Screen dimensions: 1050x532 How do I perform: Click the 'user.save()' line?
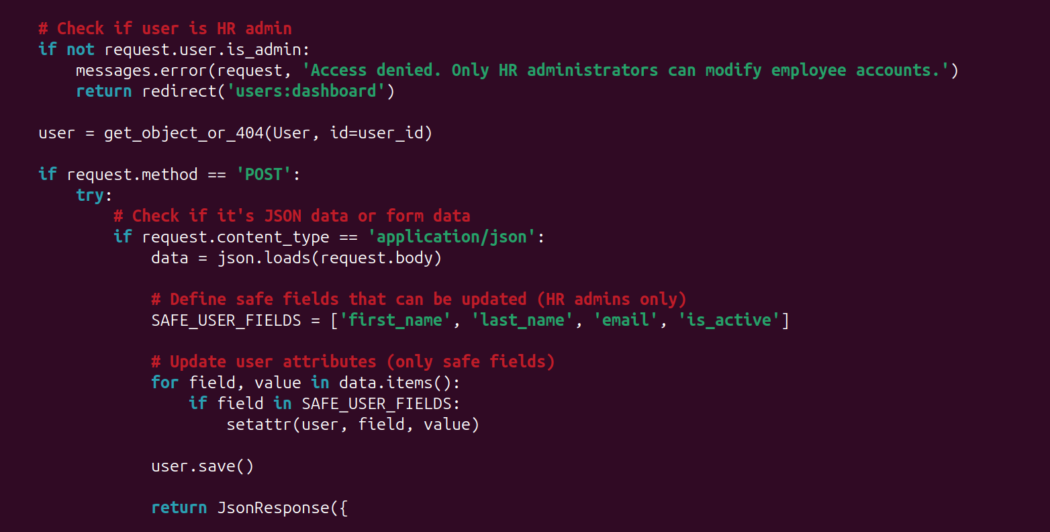(x=202, y=465)
